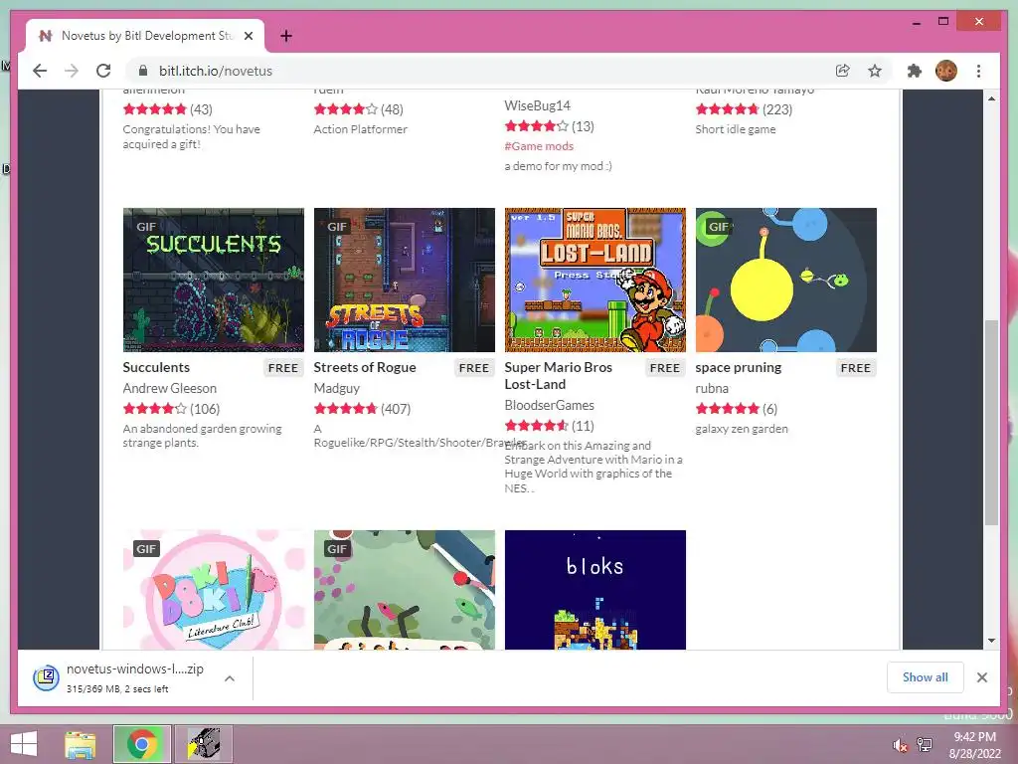Screen dimensions: 1018x764
Task: Open the Chrome three-dot menu
Action: click(x=978, y=71)
